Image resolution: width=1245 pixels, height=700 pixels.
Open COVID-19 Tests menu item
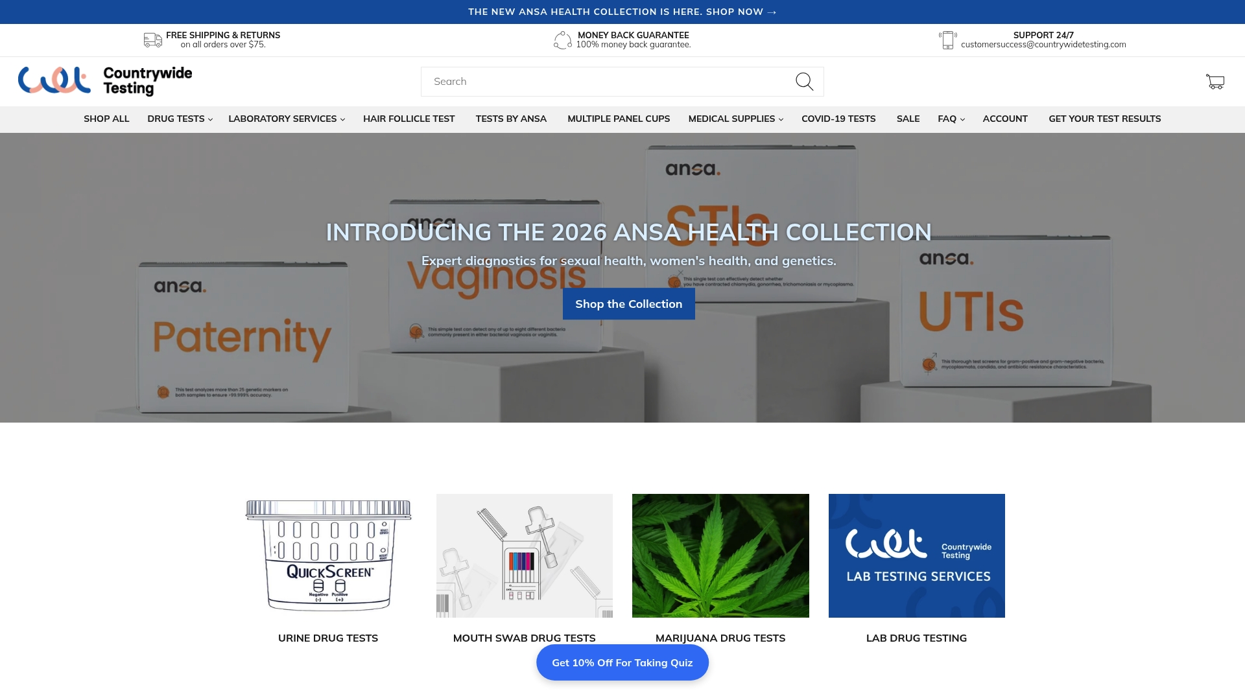(838, 119)
